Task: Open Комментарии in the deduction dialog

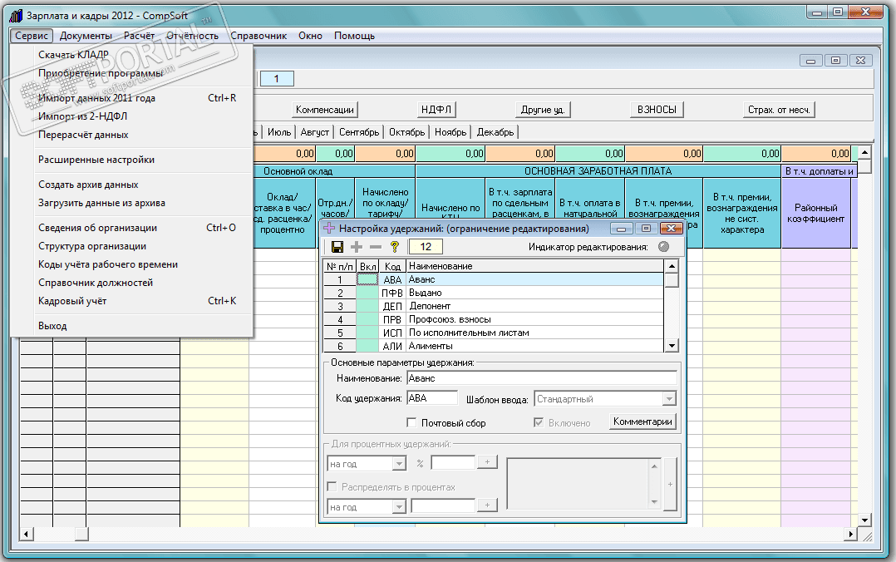Action: coord(642,421)
